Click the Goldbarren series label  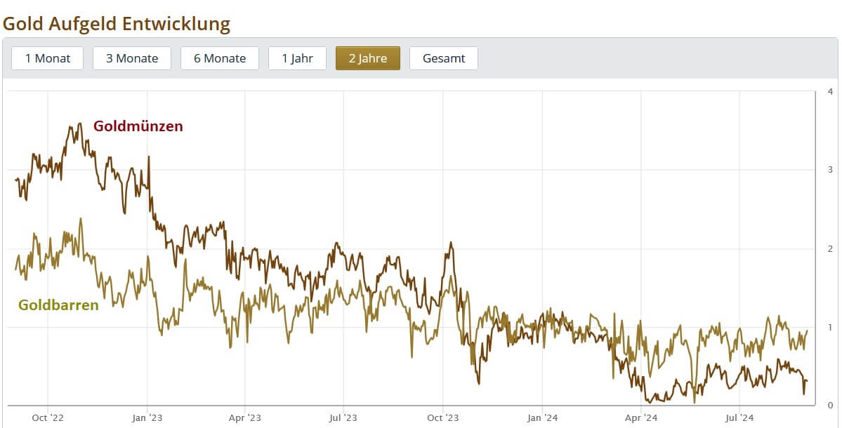click(x=58, y=305)
